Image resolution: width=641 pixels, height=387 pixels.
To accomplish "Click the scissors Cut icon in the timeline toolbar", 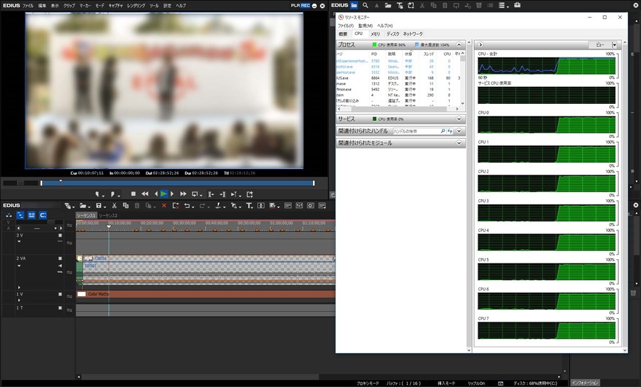I will pos(115,205).
